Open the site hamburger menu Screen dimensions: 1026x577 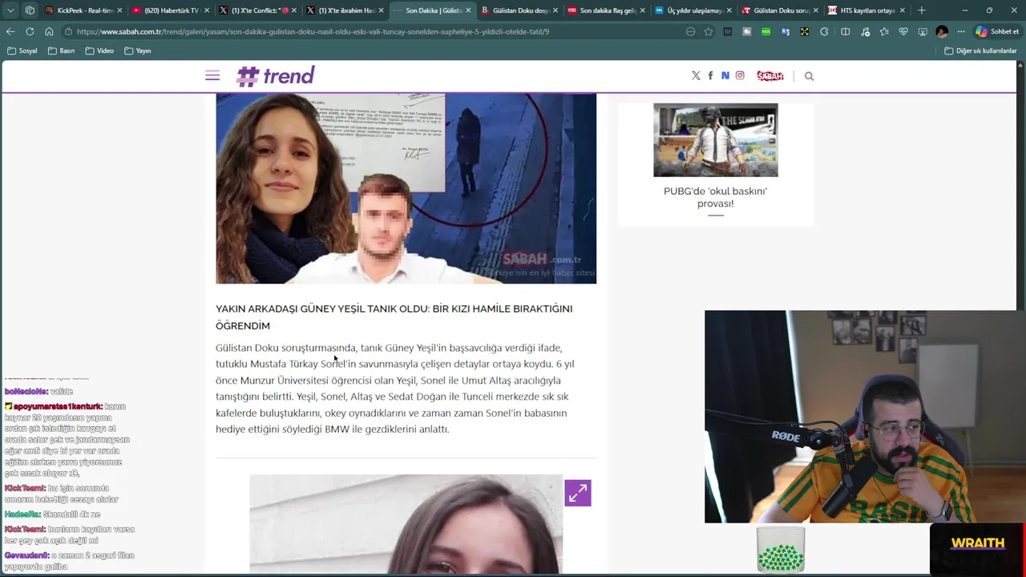pyautogui.click(x=212, y=75)
